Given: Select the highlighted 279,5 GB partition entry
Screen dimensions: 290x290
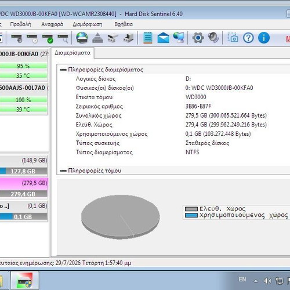Looking at the screenshot, I should [x=24, y=183].
